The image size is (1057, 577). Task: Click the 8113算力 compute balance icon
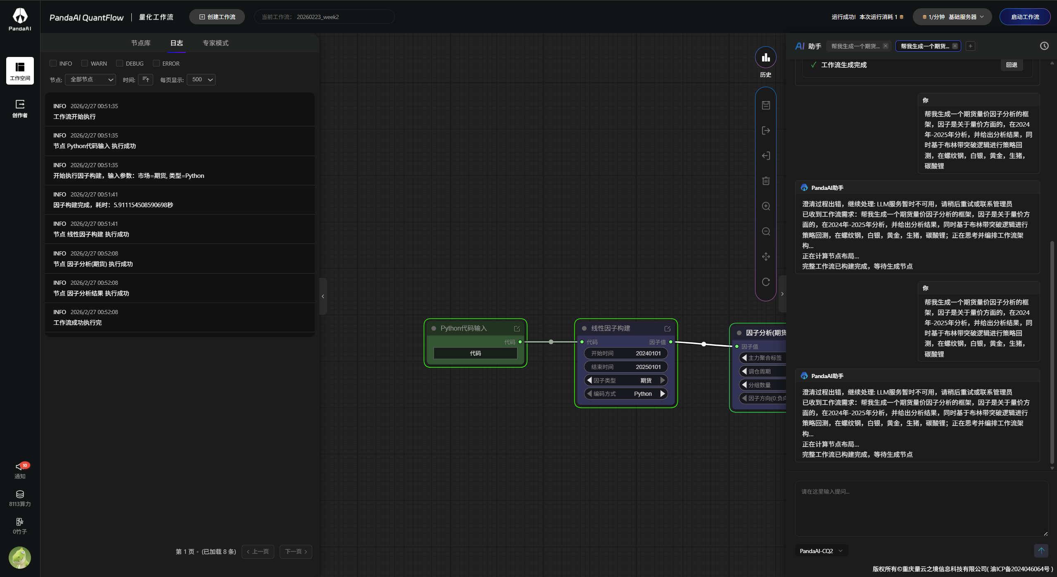click(x=20, y=498)
